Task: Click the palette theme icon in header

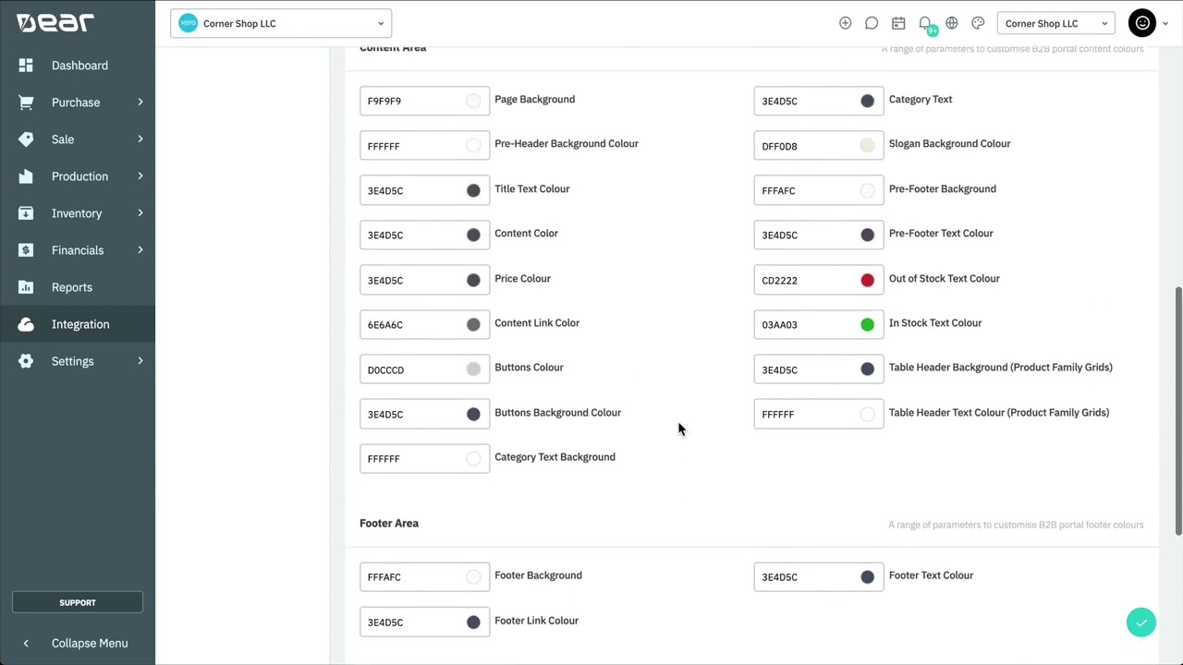Action: coord(978,23)
